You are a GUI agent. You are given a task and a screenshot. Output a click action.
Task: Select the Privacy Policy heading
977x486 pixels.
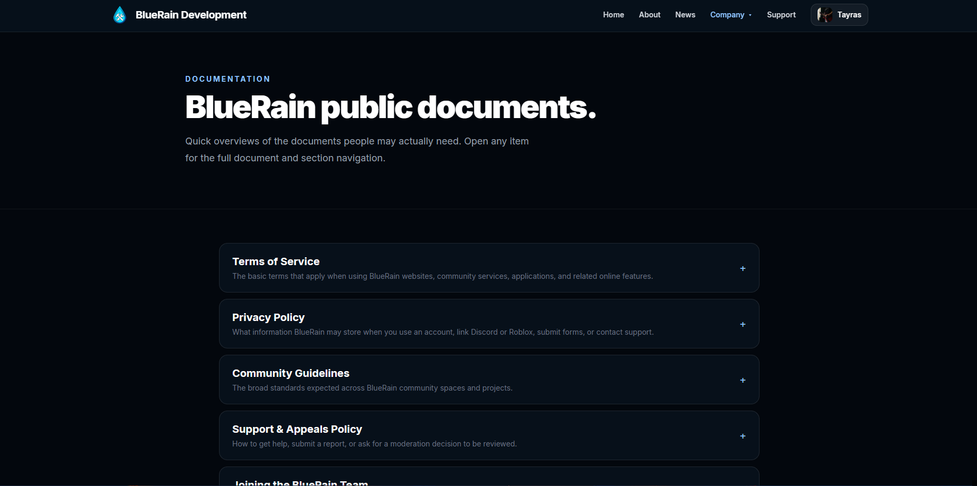tap(268, 317)
